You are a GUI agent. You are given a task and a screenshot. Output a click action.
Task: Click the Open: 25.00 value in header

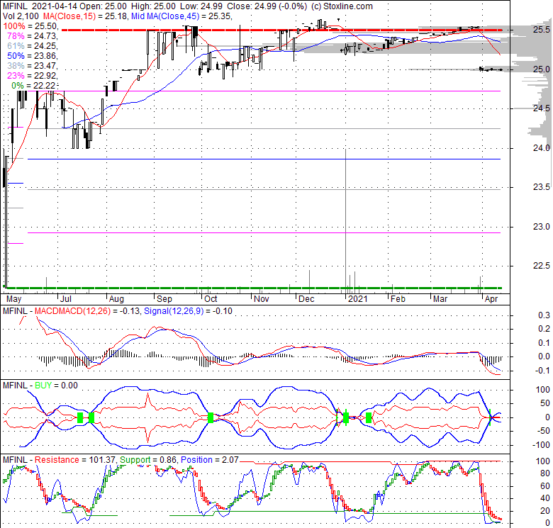[x=101, y=6]
